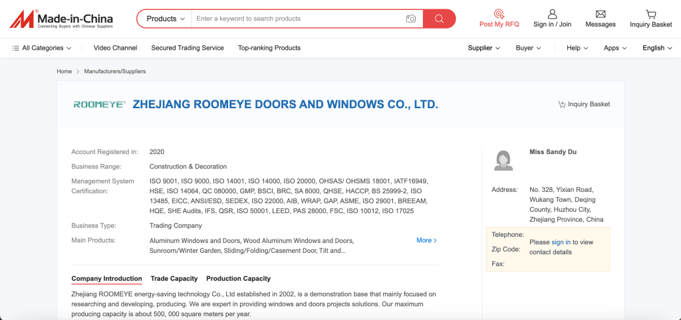This screenshot has width=681, height=320.
Task: Open image search camera icon
Action: click(411, 19)
